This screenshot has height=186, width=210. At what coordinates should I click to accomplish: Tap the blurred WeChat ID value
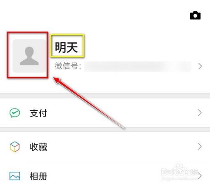pos(138,67)
